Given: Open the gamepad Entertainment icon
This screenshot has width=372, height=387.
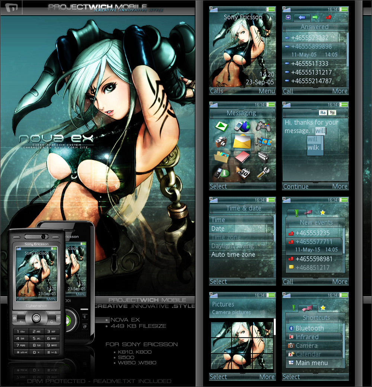Looking at the screenshot, I should pyautogui.click(x=263, y=127).
